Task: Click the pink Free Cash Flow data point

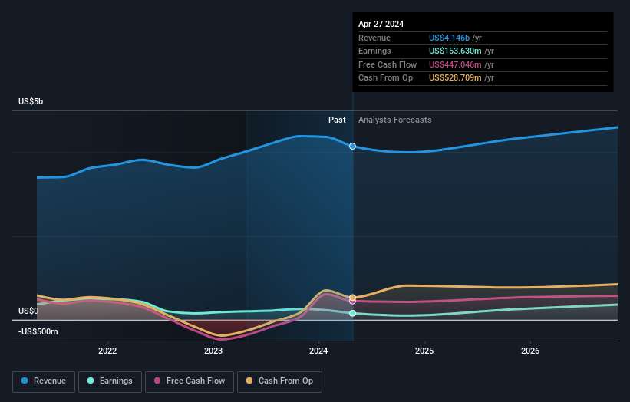Action: tap(352, 301)
